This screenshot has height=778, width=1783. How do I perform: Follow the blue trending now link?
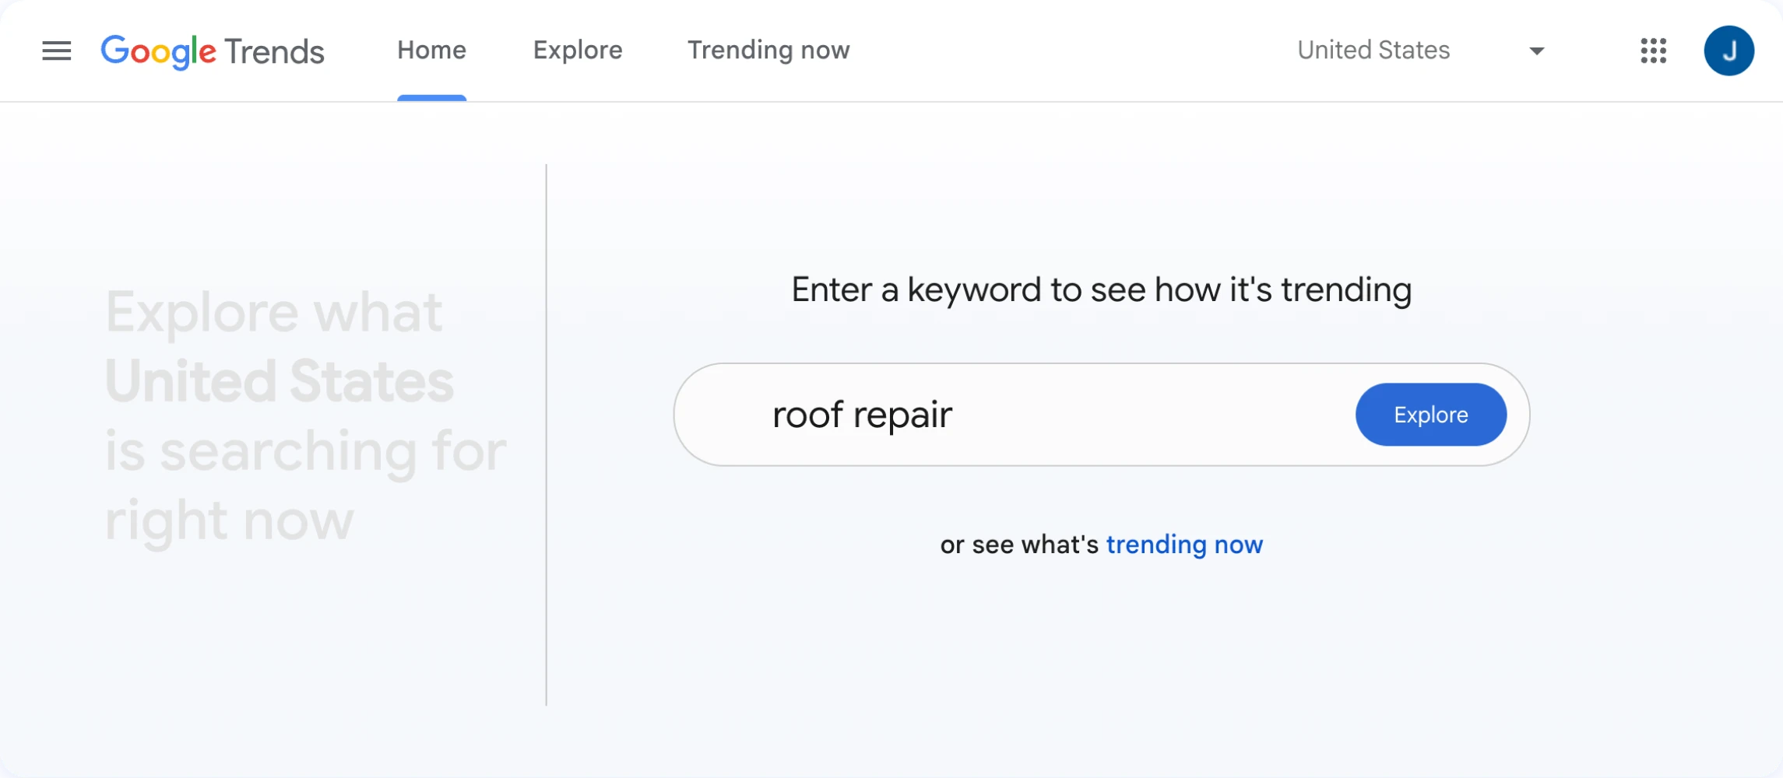tap(1183, 545)
